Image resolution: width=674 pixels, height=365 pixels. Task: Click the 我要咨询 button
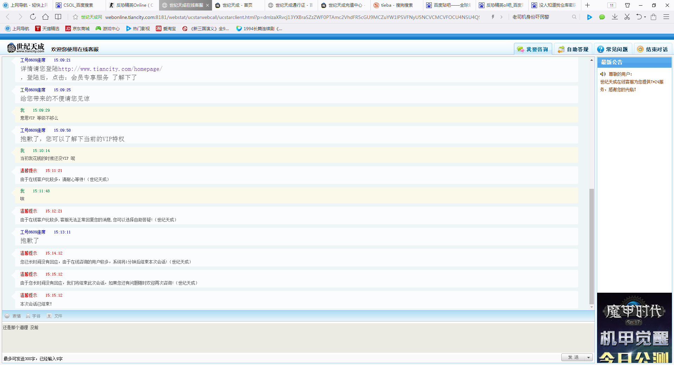[x=533, y=49]
